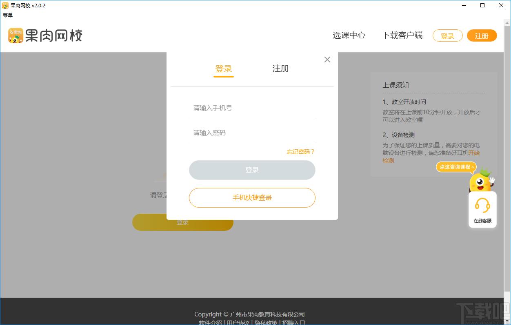511x325 pixels.
Task: Select the 登录 tab in dialog
Action: pos(223,69)
